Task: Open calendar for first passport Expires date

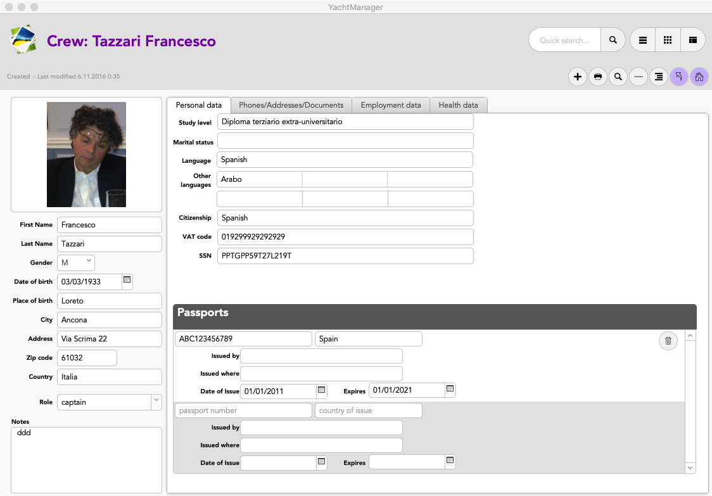Action: [x=450, y=389]
